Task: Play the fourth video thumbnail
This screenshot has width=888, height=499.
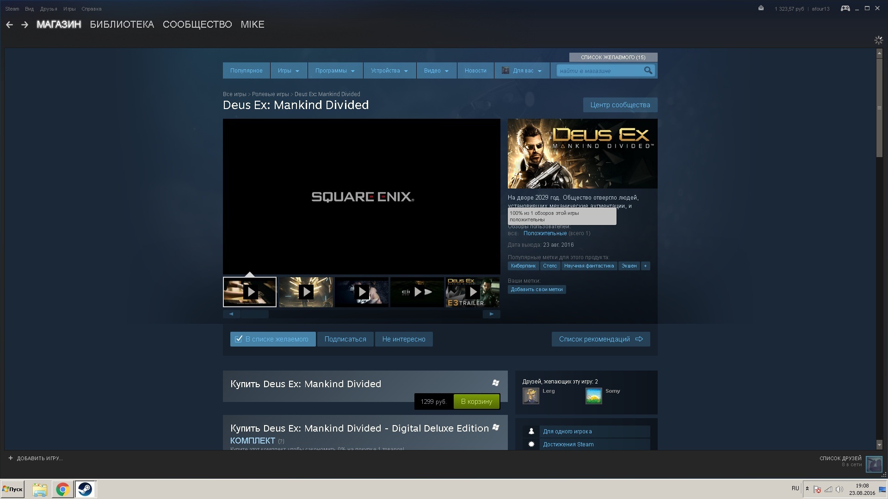Action: [417, 292]
